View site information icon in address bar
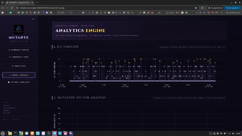Screen dimensions: 242x136 coord(17,8)
